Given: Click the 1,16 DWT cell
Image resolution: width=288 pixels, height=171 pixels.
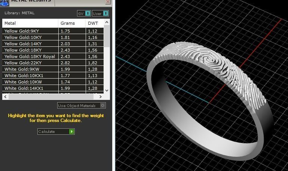Looking at the screenshot, I should pyautogui.click(x=95, y=37).
